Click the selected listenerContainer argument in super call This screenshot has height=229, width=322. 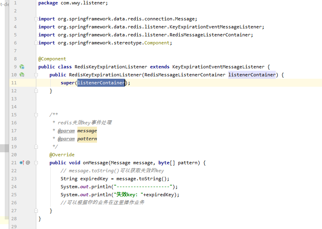pos(101,83)
